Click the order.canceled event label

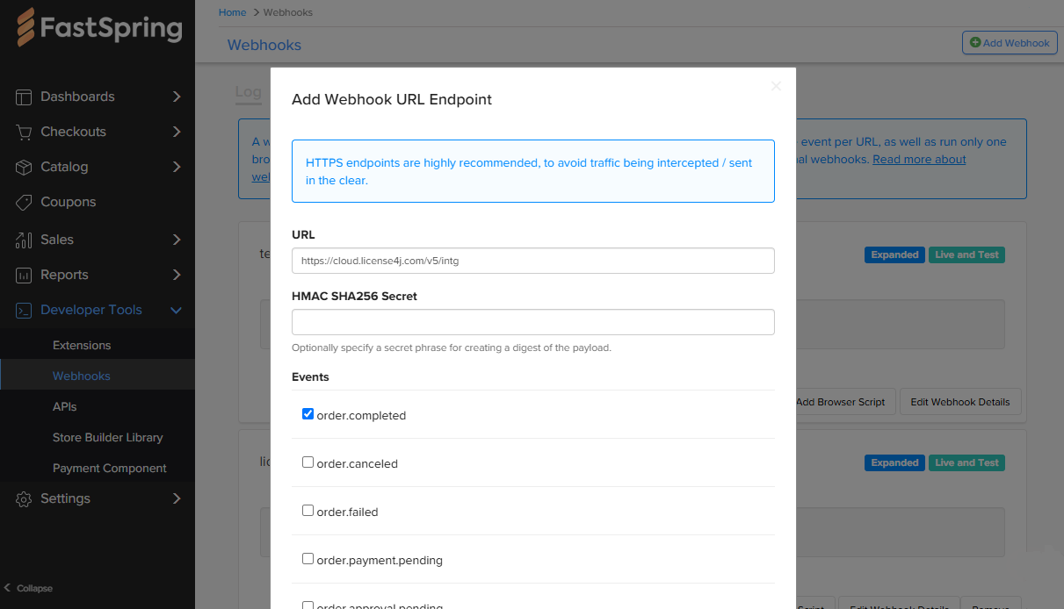click(x=358, y=464)
